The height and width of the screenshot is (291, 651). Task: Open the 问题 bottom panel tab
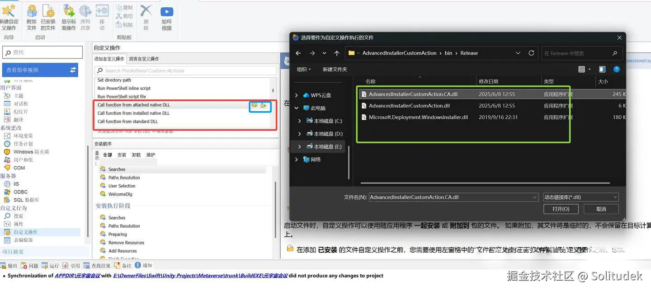pyautogui.click(x=30, y=266)
